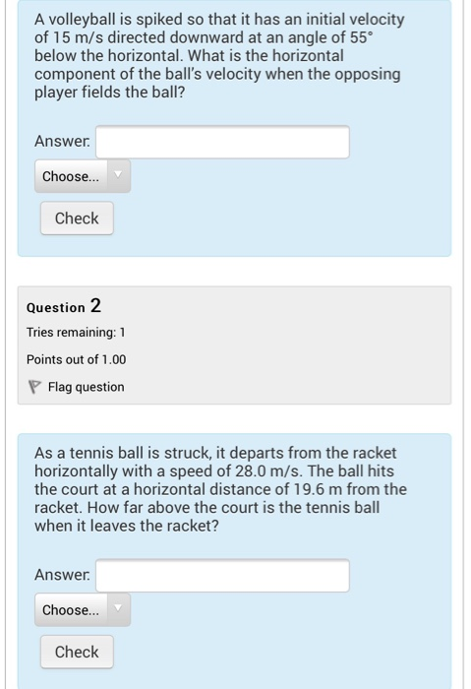The image size is (471, 689).
Task: Click the Flag question link
Action: [x=86, y=387]
